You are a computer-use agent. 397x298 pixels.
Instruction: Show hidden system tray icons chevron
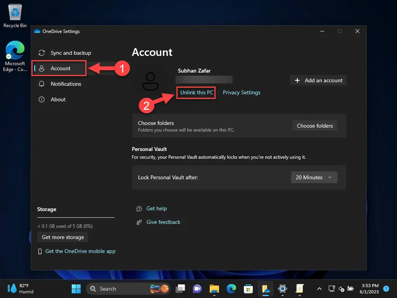(x=319, y=289)
